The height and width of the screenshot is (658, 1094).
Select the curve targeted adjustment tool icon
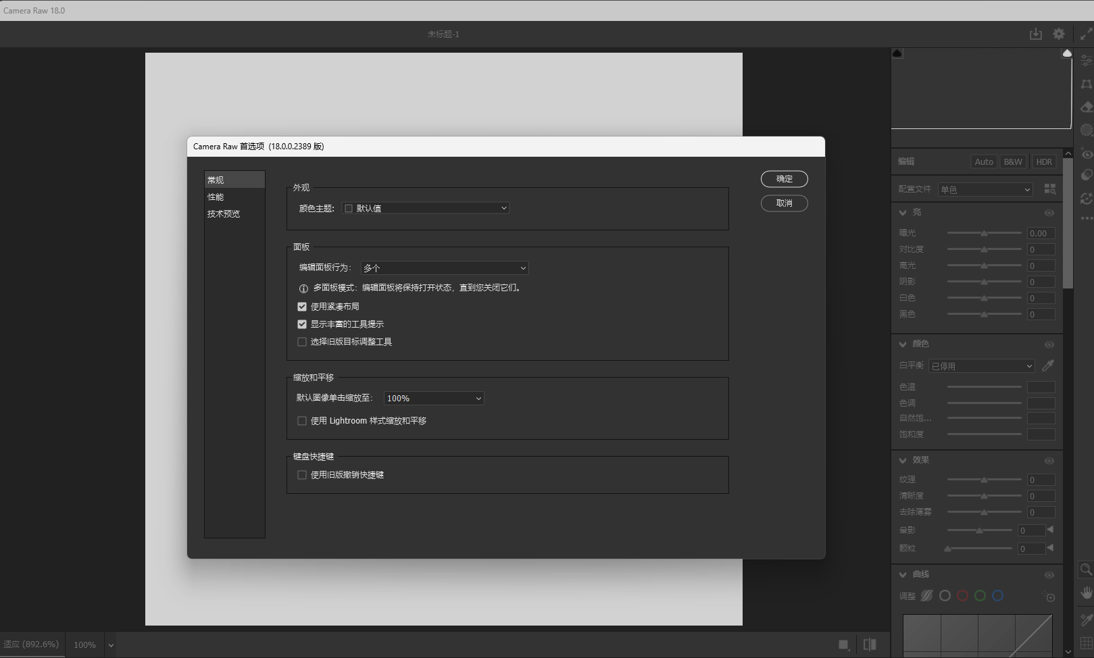click(x=1049, y=597)
